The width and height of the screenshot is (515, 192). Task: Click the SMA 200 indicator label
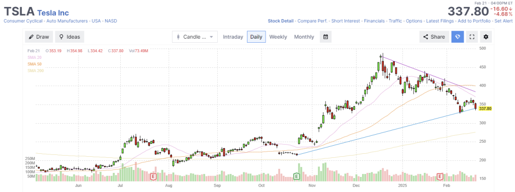point(36,70)
